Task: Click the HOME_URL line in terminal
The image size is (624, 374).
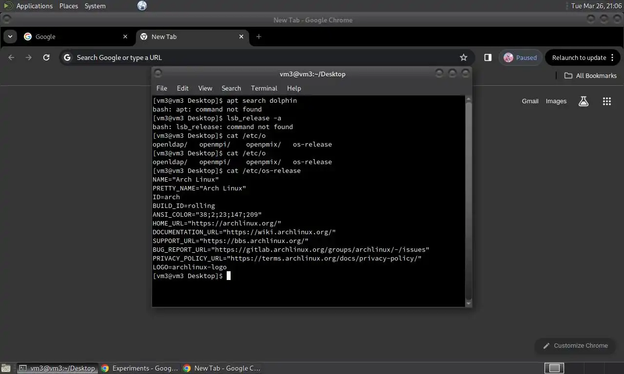Action: pyautogui.click(x=217, y=223)
